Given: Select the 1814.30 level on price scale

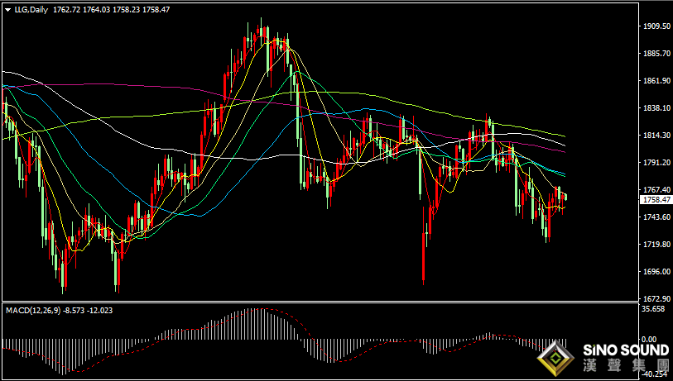Looking at the screenshot, I should tap(656, 135).
